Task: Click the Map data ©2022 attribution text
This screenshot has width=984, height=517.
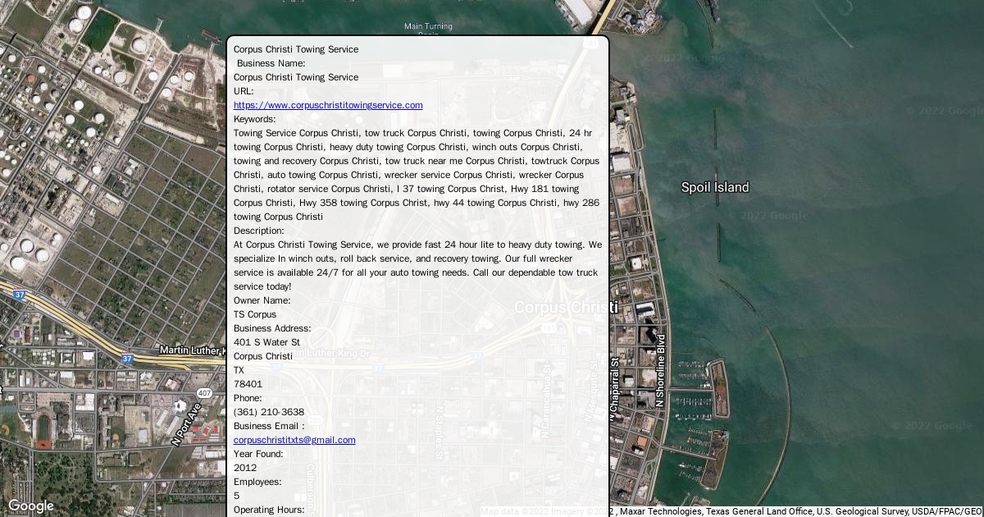Action: (514, 511)
